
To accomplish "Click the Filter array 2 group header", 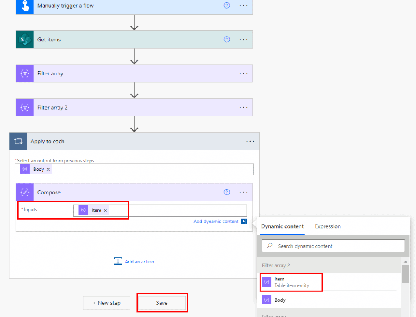I will [329, 265].
